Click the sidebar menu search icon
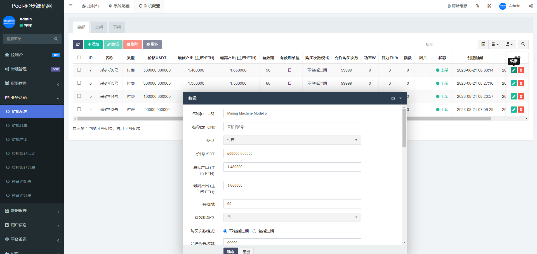The image size is (537, 254). 56,39
